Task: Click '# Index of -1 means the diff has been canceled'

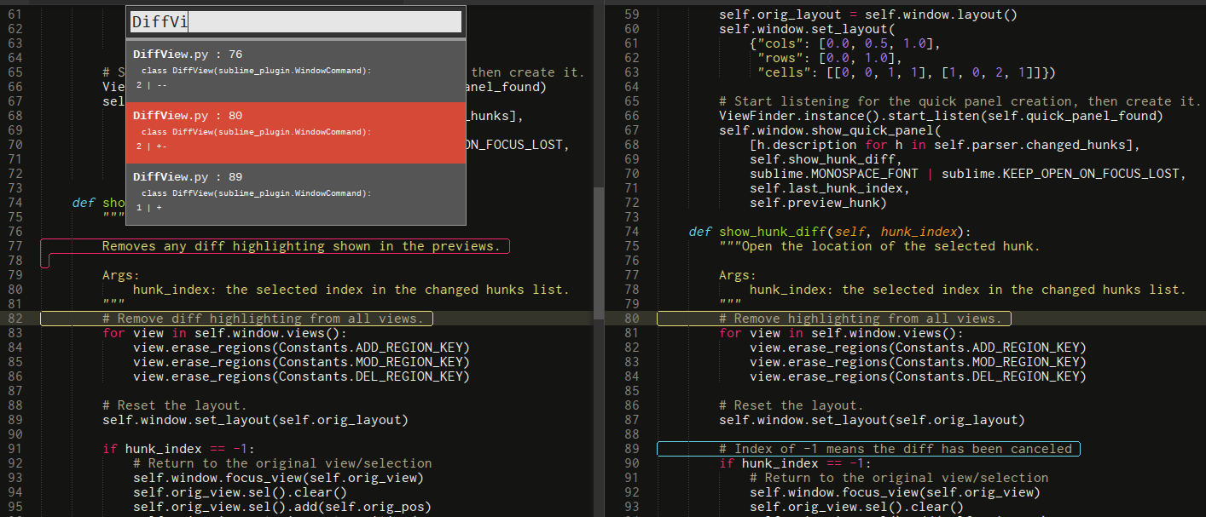Action: tap(896, 449)
